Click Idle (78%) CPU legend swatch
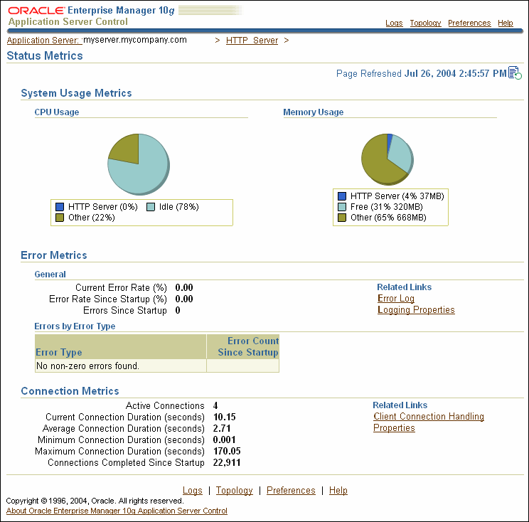This screenshot has height=522, width=529. click(x=151, y=207)
